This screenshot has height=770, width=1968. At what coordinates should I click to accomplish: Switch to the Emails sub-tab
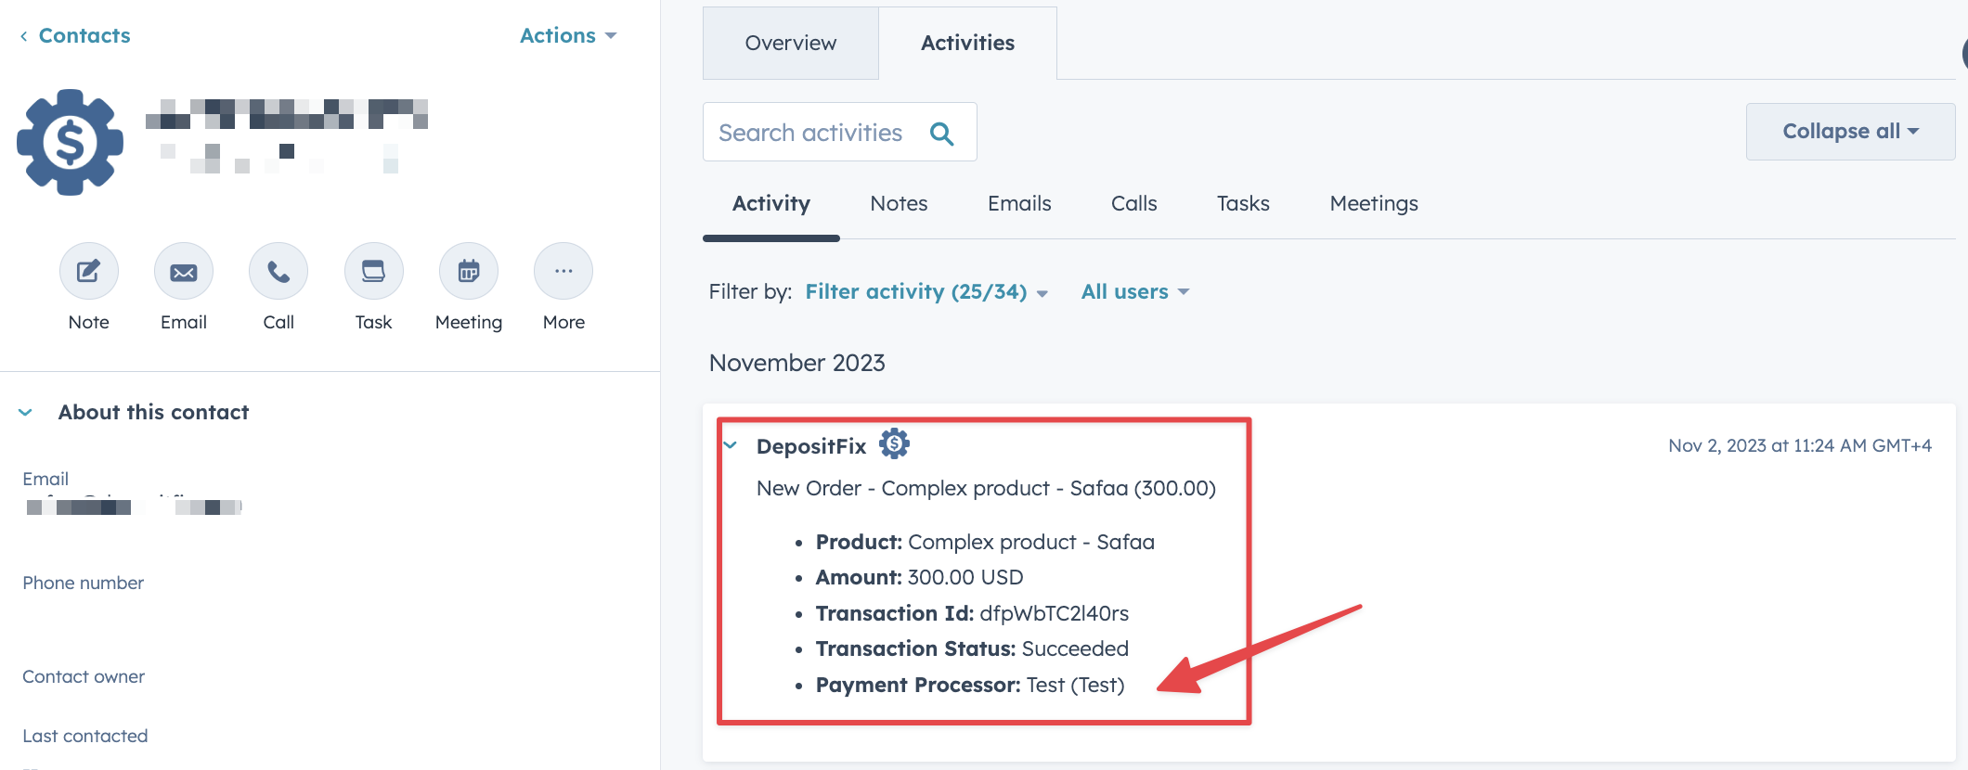1019,204
